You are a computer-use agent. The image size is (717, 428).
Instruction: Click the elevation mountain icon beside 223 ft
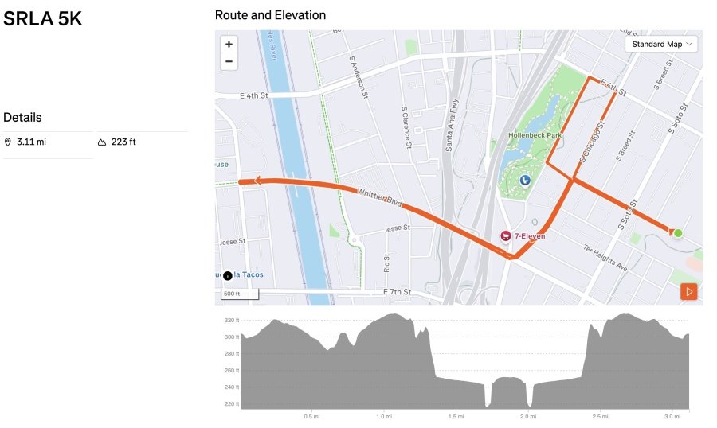(x=102, y=142)
